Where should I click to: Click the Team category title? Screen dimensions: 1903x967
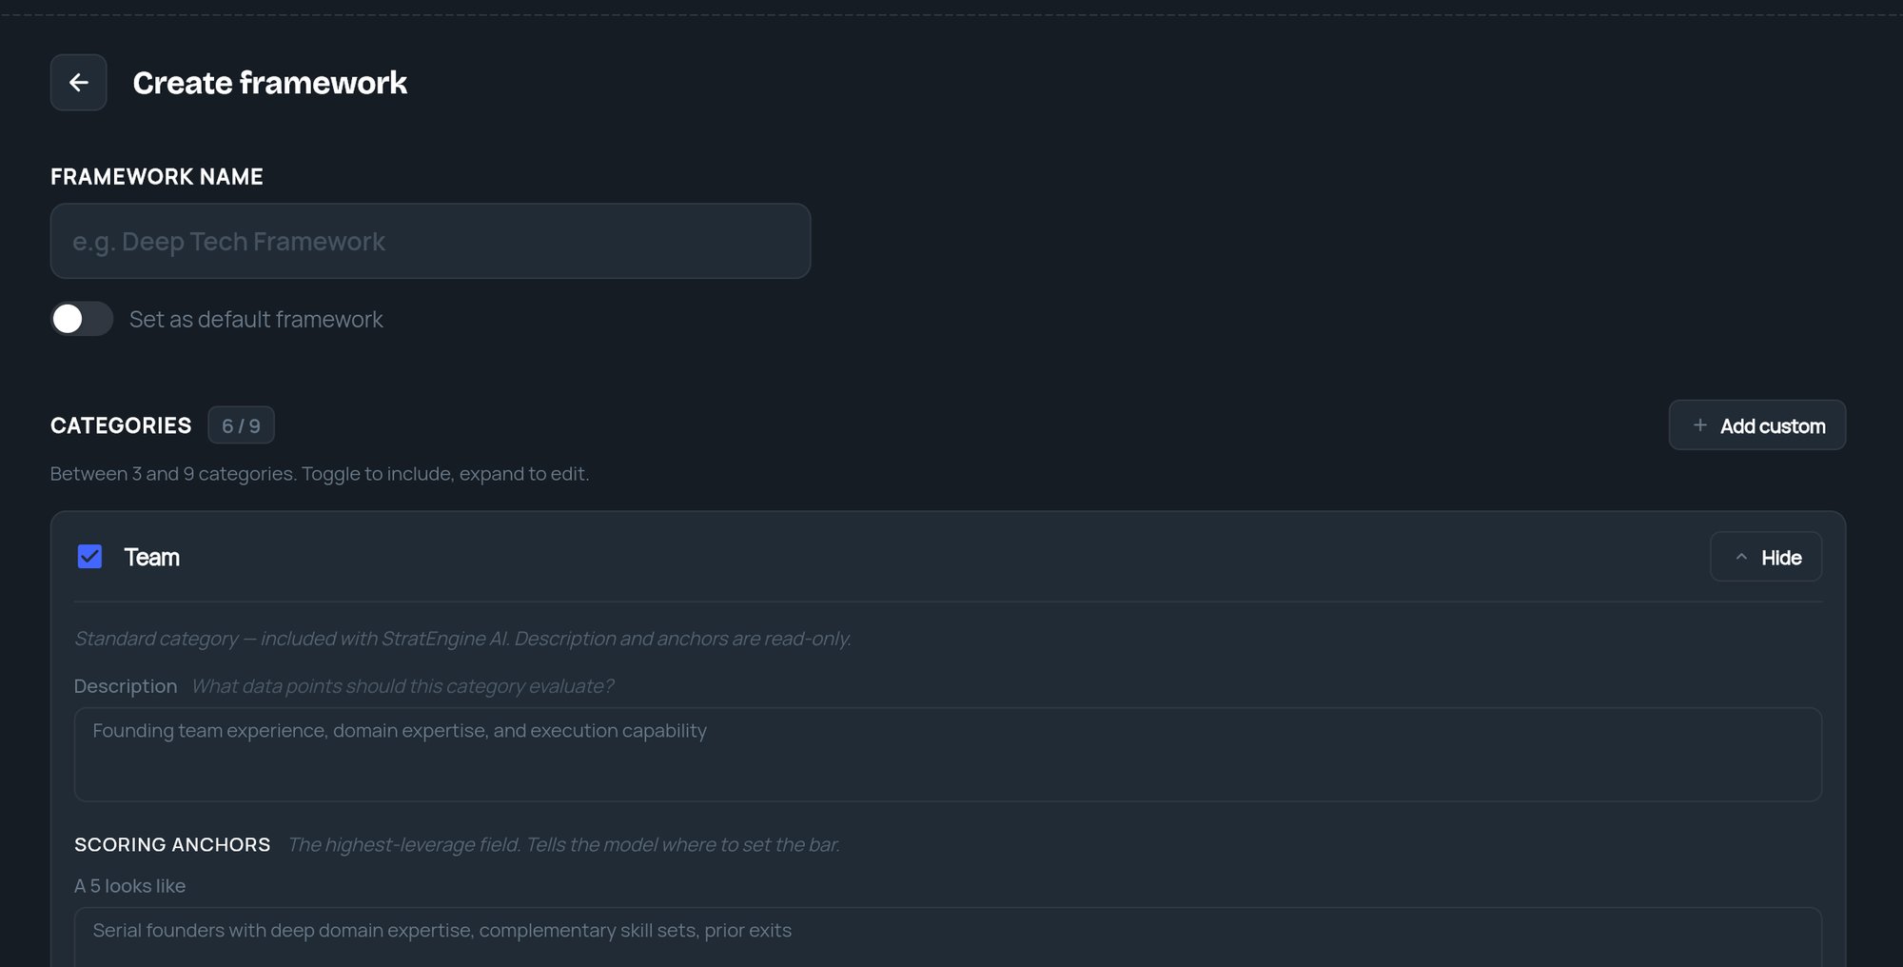pyautogui.click(x=151, y=557)
